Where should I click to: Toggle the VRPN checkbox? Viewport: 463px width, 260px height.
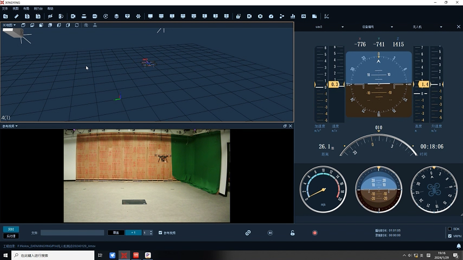pos(449,236)
